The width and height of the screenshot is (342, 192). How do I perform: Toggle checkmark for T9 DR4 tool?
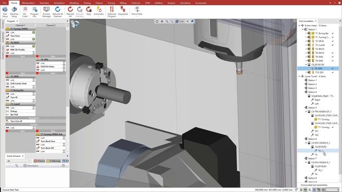332,69
